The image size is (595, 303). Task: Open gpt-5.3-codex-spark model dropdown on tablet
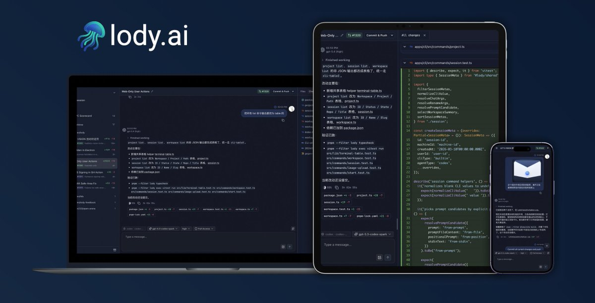tap(372, 234)
